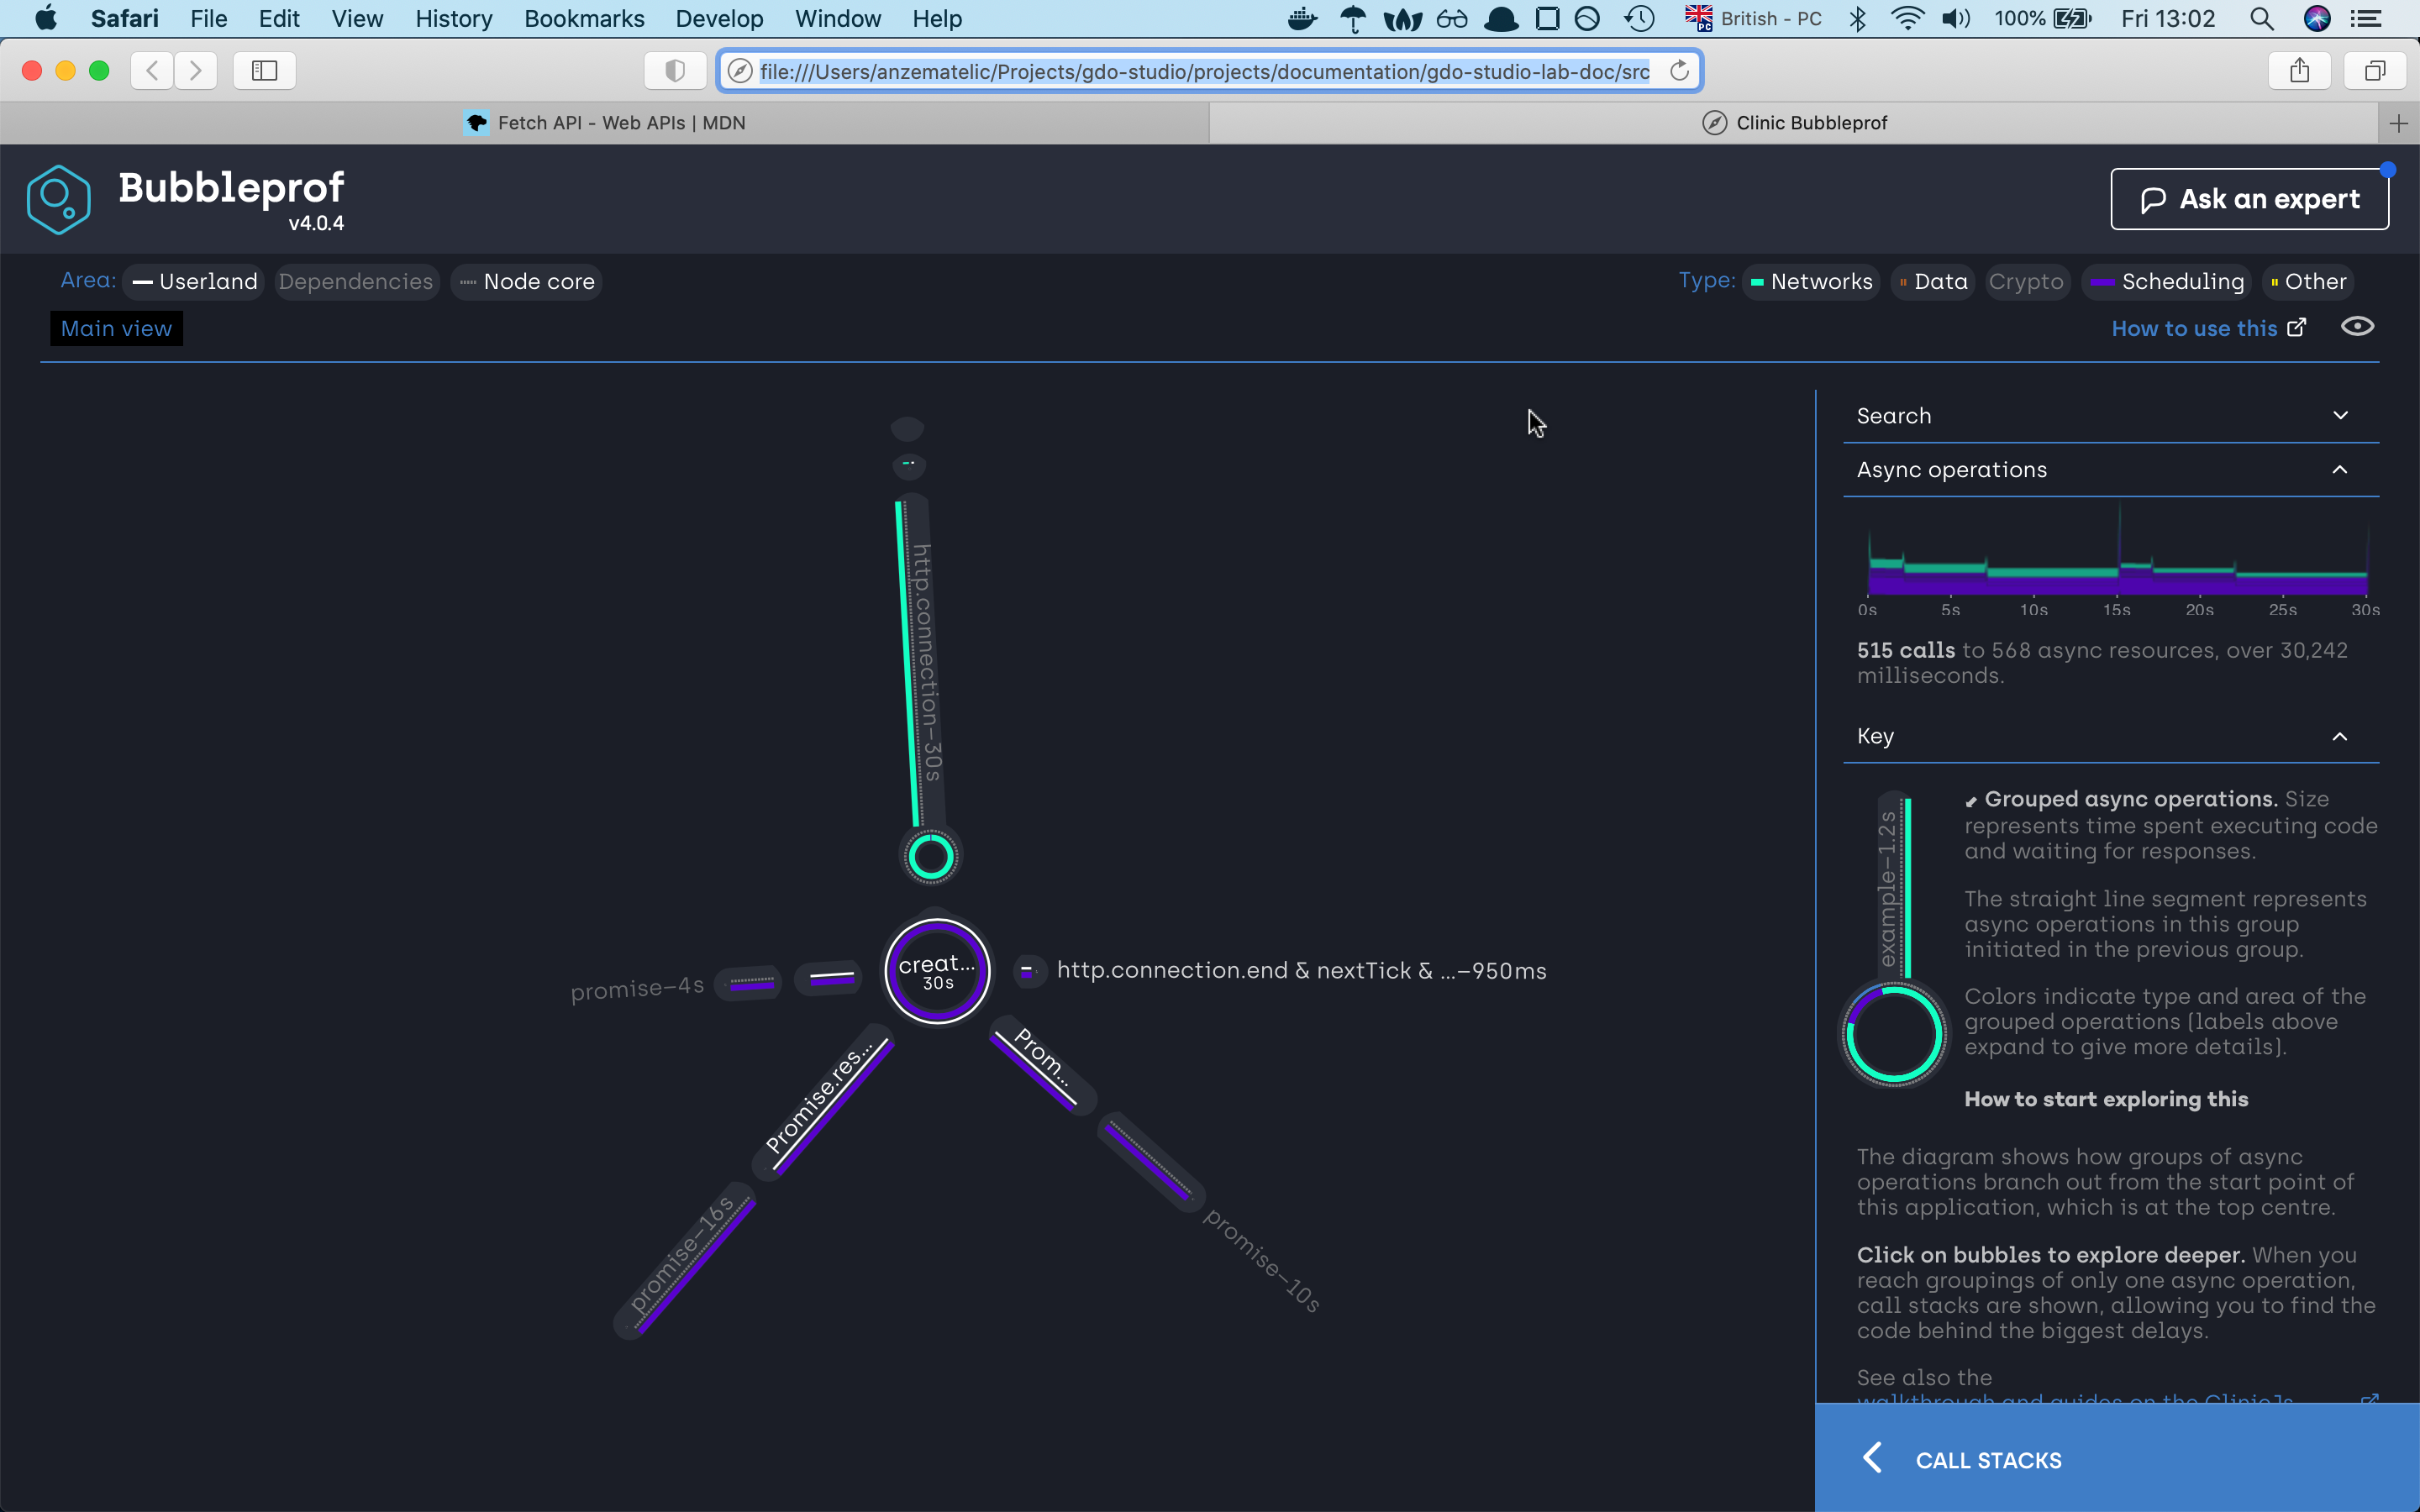The height and width of the screenshot is (1512, 2420).
Task: Click the privacy shield icon
Action: (675, 71)
